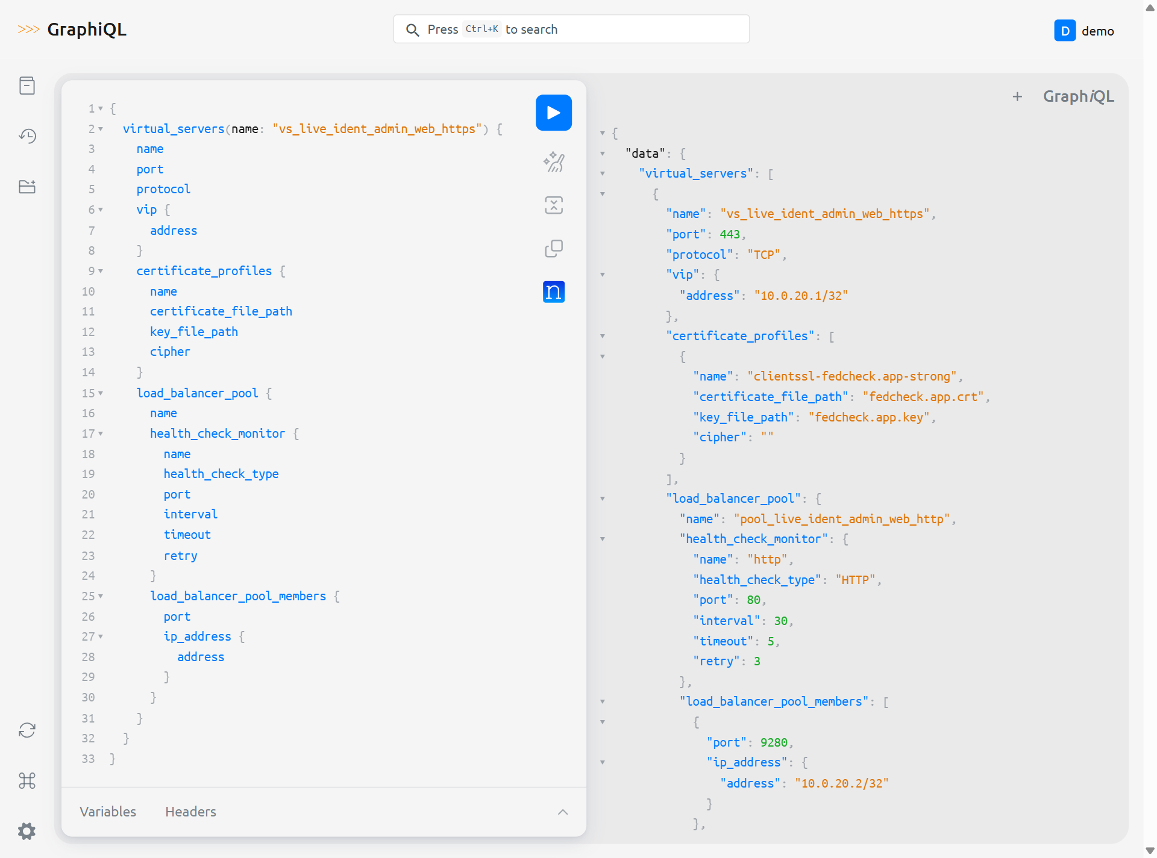Open the keyboard shortcuts dialog icon
Screen dimensions: 1157x858
tap(27, 781)
